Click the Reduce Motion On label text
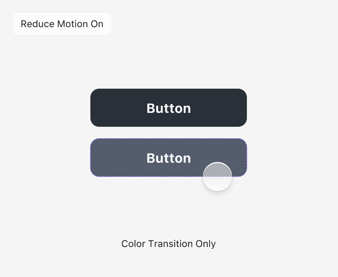Image resolution: width=338 pixels, height=277 pixels. 62,24
